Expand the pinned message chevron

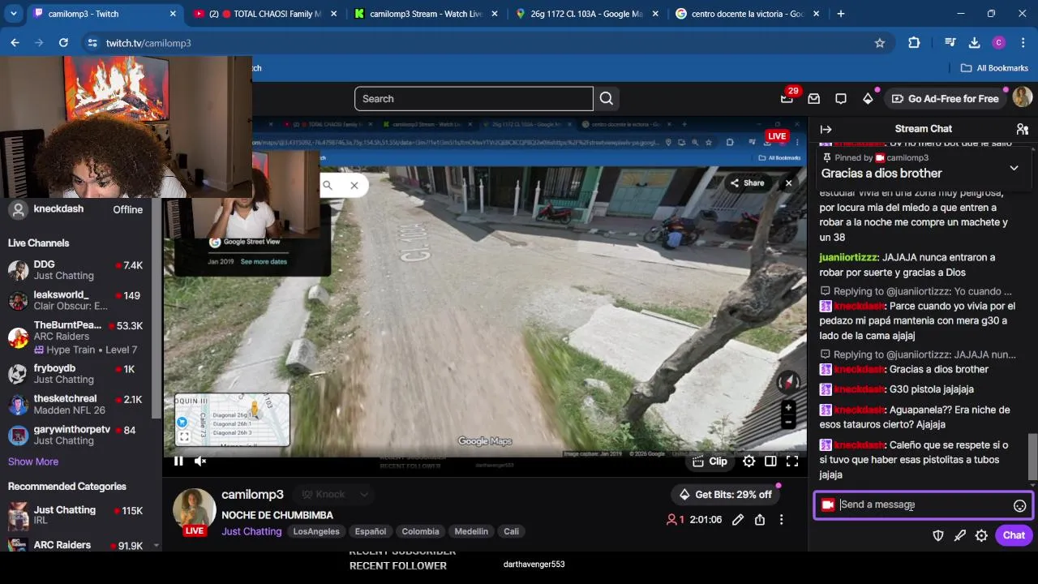[x=1014, y=168]
